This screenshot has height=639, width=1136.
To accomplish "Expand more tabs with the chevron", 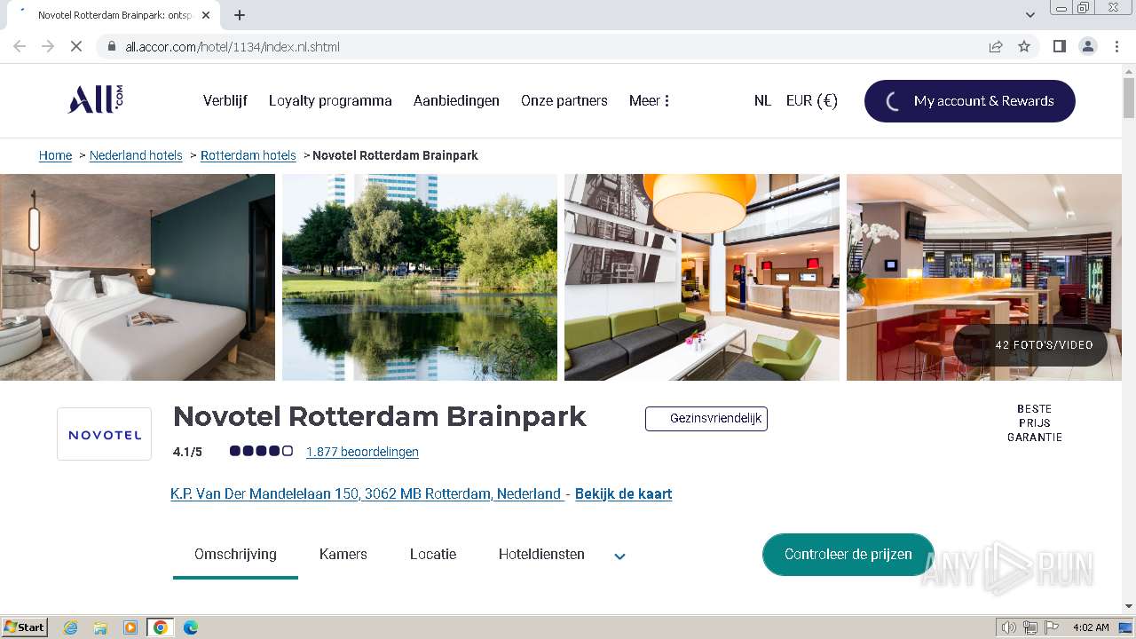I will coord(619,556).
